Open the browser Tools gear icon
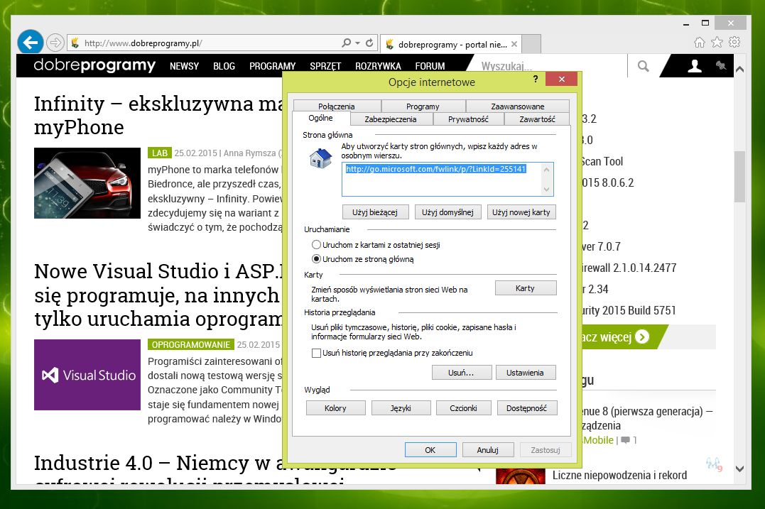Image resolution: width=765 pixels, height=509 pixels. [x=734, y=43]
